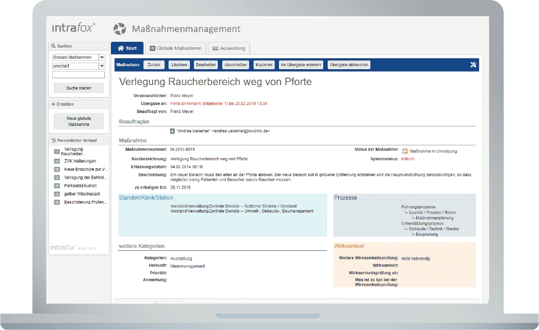Viewport: 539px width, 330px height.
Task: Click the Kopieren button
Action: (264, 65)
